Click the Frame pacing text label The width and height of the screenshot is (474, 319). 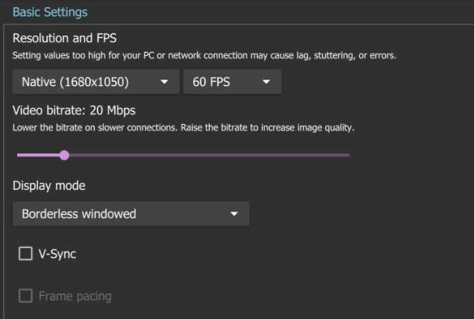[x=74, y=295]
